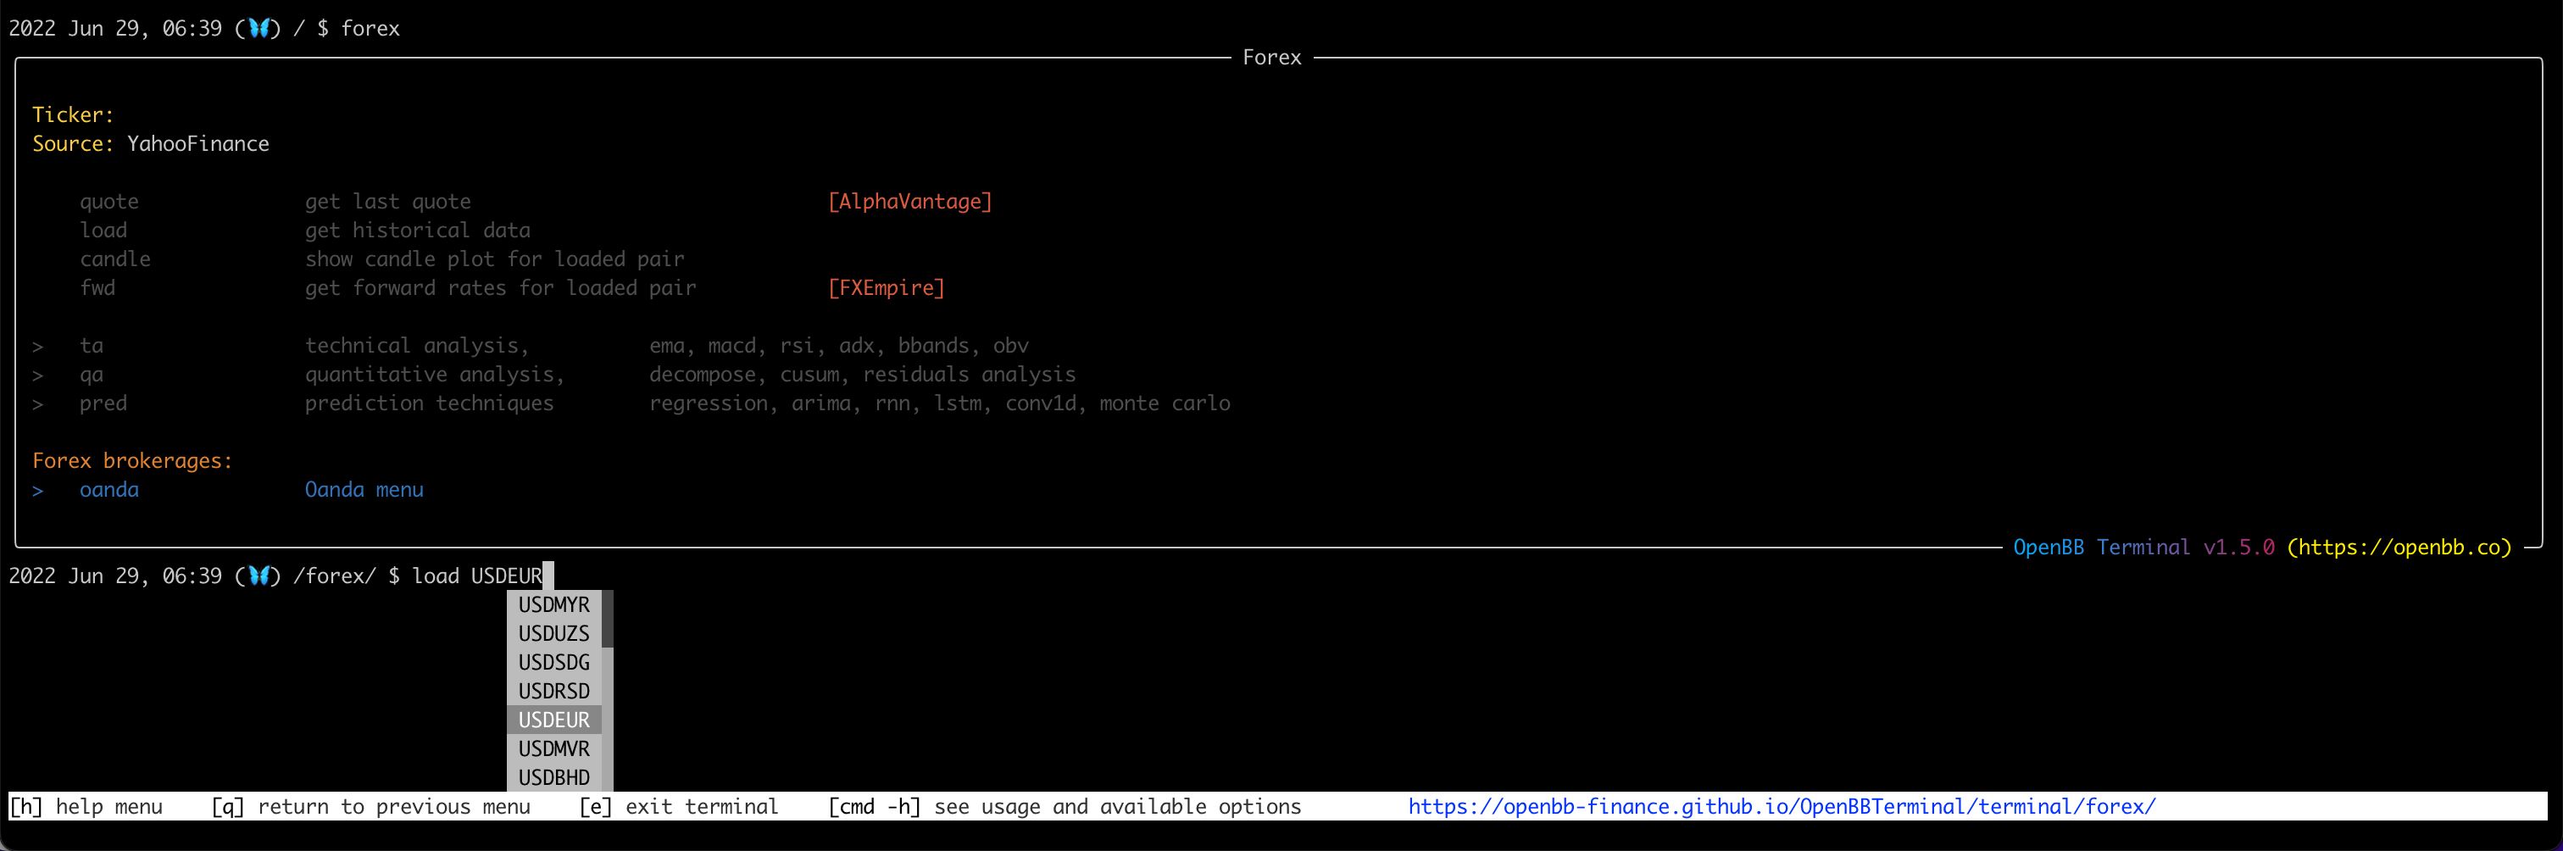This screenshot has width=2563, height=851.
Task: Select USDUZS in the autocomplete list
Action: coord(554,633)
